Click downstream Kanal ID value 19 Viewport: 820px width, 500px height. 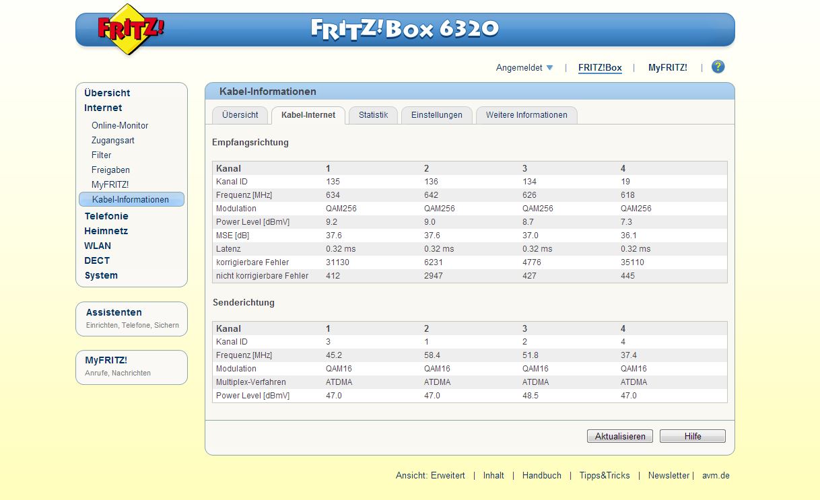pos(625,182)
